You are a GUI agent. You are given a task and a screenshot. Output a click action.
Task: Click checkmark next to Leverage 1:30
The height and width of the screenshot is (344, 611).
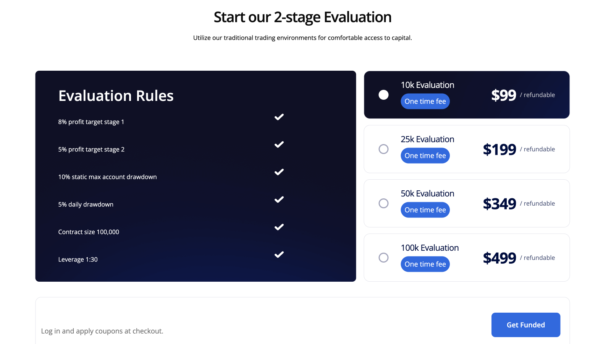(279, 255)
